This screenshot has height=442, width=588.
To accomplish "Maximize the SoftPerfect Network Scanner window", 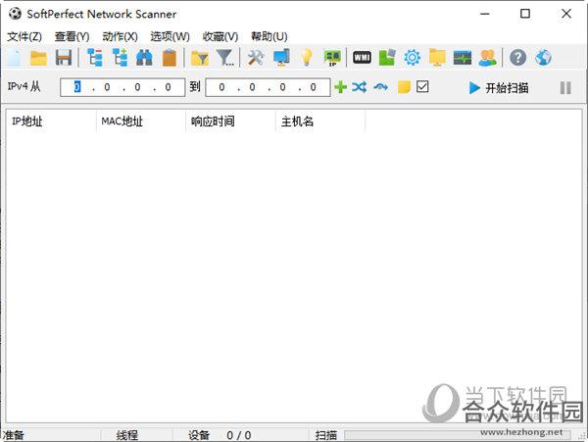I will 525,14.
